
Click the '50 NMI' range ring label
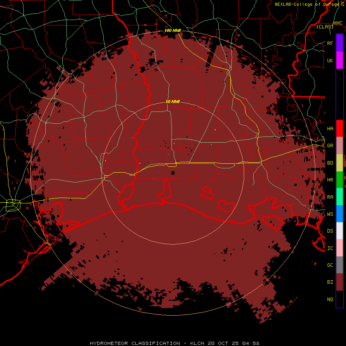[173, 101]
